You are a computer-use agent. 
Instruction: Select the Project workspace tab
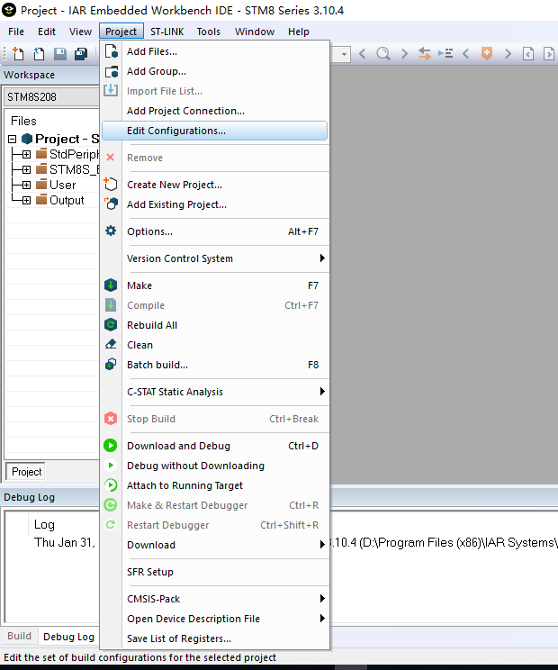(x=26, y=471)
